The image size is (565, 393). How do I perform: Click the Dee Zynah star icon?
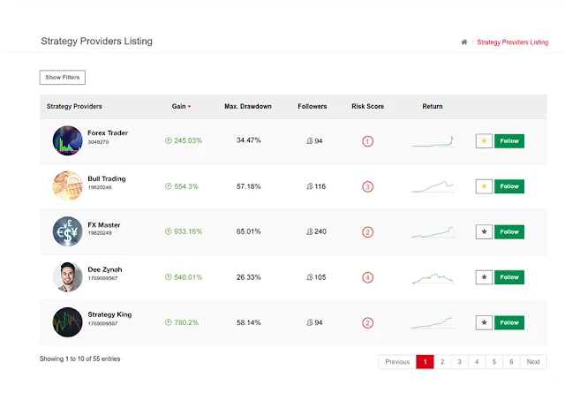coord(484,277)
